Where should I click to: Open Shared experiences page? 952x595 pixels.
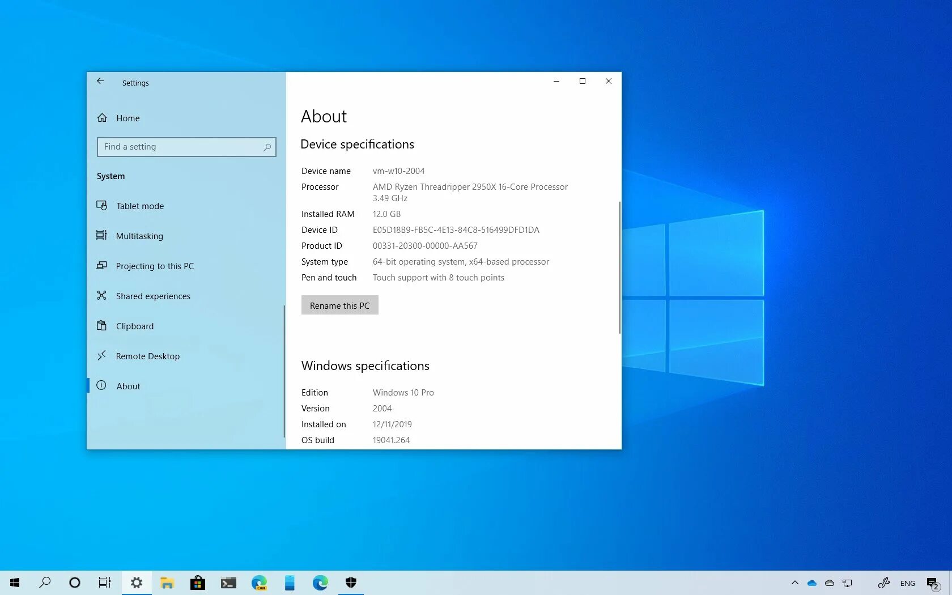pyautogui.click(x=153, y=296)
